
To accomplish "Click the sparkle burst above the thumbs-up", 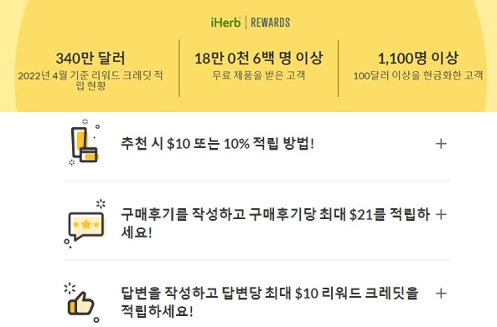I will (x=70, y=288).
